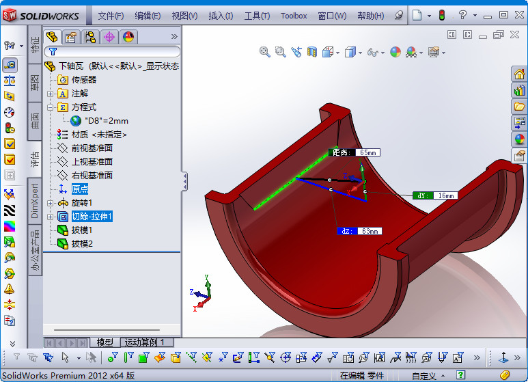Click the Zoom to Fit magnifier icon

coord(264,52)
